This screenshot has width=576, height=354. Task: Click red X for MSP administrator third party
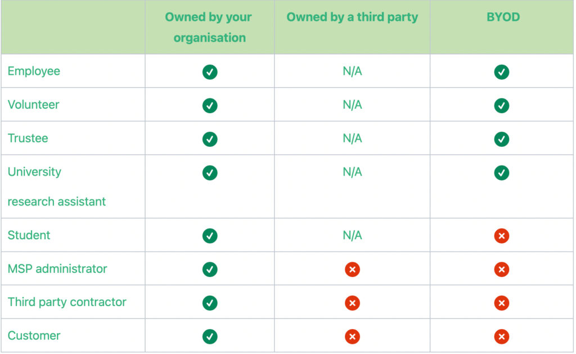[352, 270]
